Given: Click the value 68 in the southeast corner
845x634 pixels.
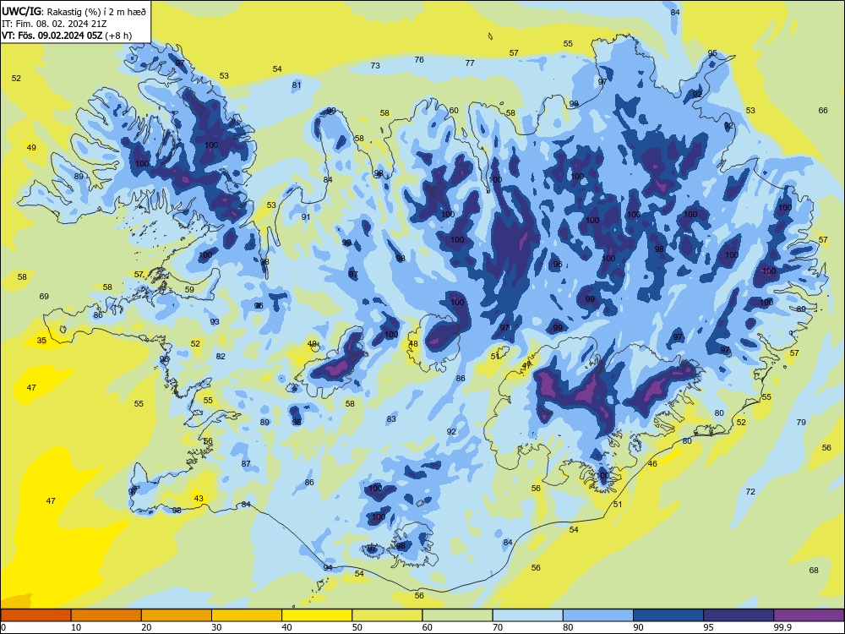Looking at the screenshot, I should (814, 571).
